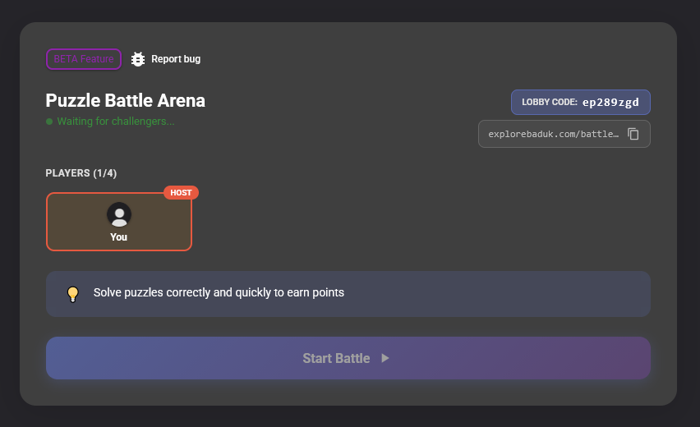Click the lightbulb tip icon
Screen dimensions: 700x427
coord(73,294)
